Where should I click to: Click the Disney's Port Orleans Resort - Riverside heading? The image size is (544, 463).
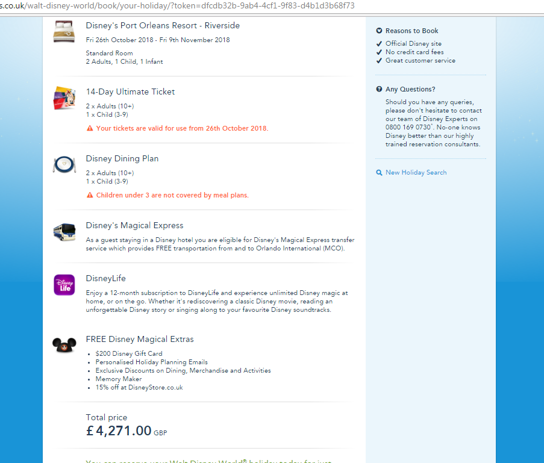click(163, 25)
